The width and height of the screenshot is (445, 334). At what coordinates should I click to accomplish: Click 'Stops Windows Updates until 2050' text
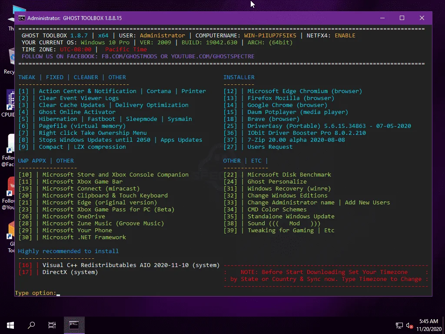click(x=94, y=140)
